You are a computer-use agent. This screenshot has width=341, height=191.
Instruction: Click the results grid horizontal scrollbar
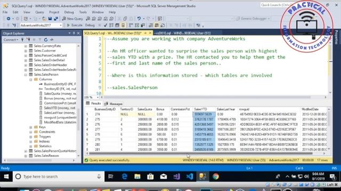(200, 153)
